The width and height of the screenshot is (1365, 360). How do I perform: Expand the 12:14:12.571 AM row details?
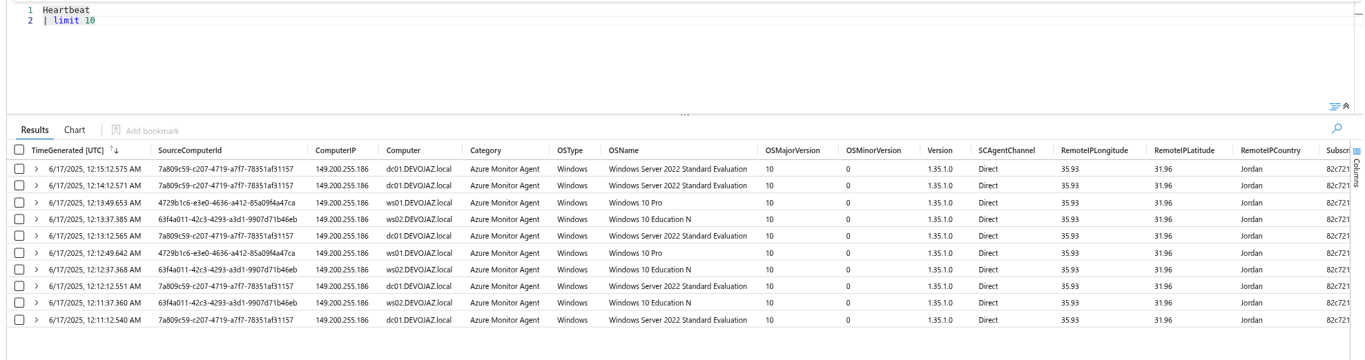tap(37, 186)
